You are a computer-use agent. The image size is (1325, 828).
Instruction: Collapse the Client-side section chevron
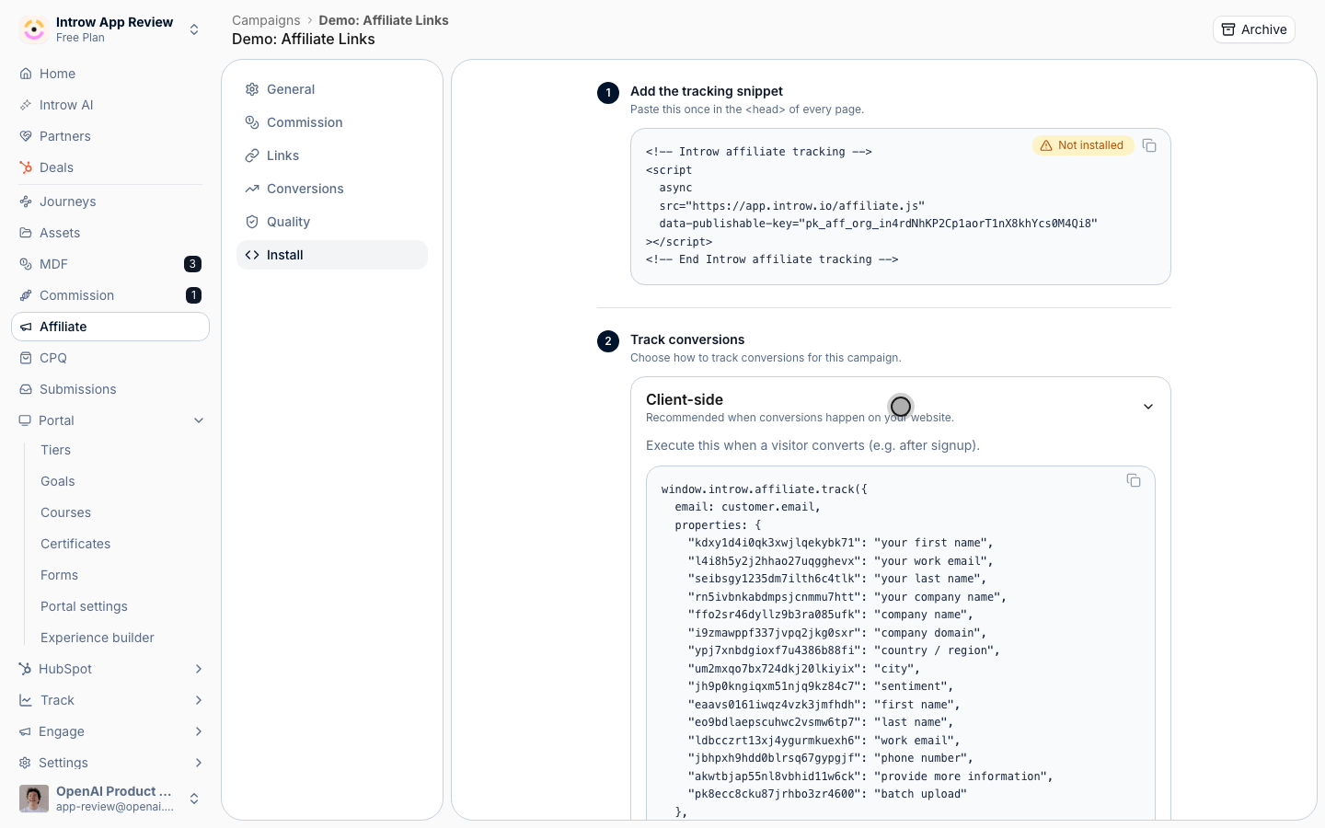tap(1148, 407)
